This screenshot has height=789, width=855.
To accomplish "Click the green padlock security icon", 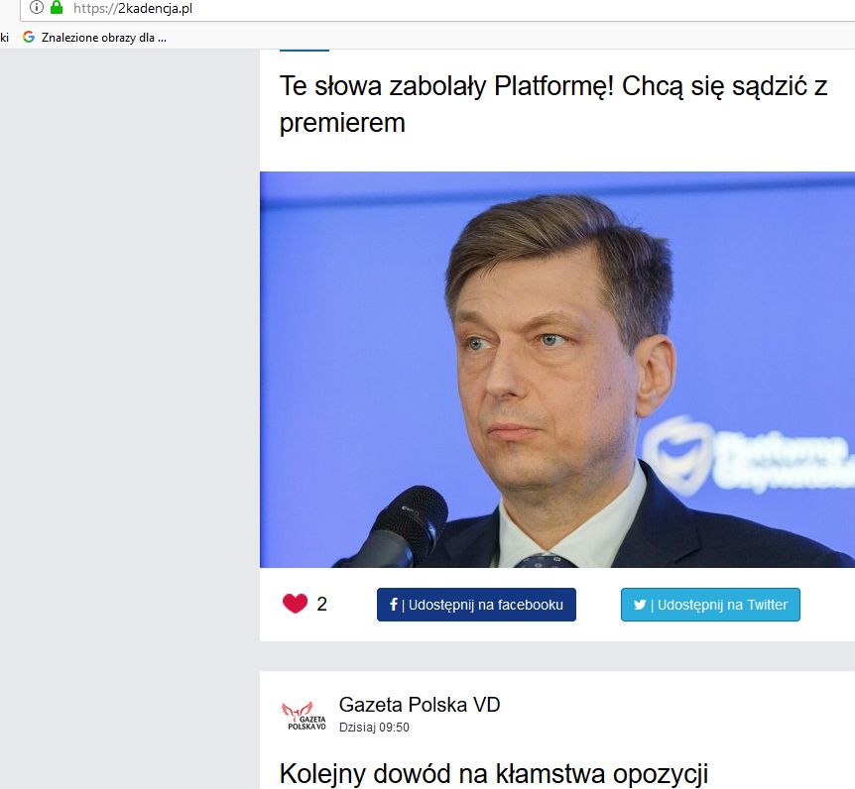I will point(57,8).
